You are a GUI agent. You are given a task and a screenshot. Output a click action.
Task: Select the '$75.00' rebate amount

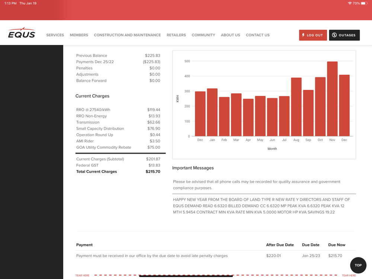coord(154,147)
